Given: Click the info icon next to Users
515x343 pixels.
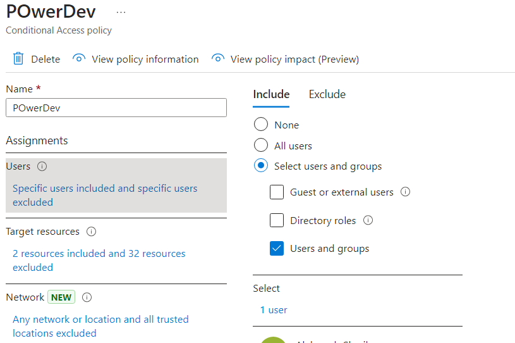Looking at the screenshot, I should click(42, 166).
